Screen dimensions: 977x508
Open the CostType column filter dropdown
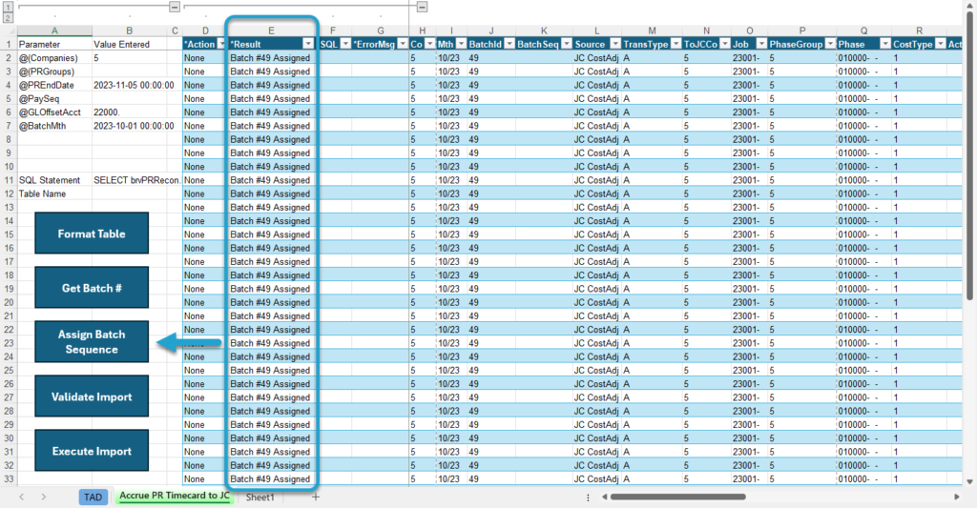940,44
